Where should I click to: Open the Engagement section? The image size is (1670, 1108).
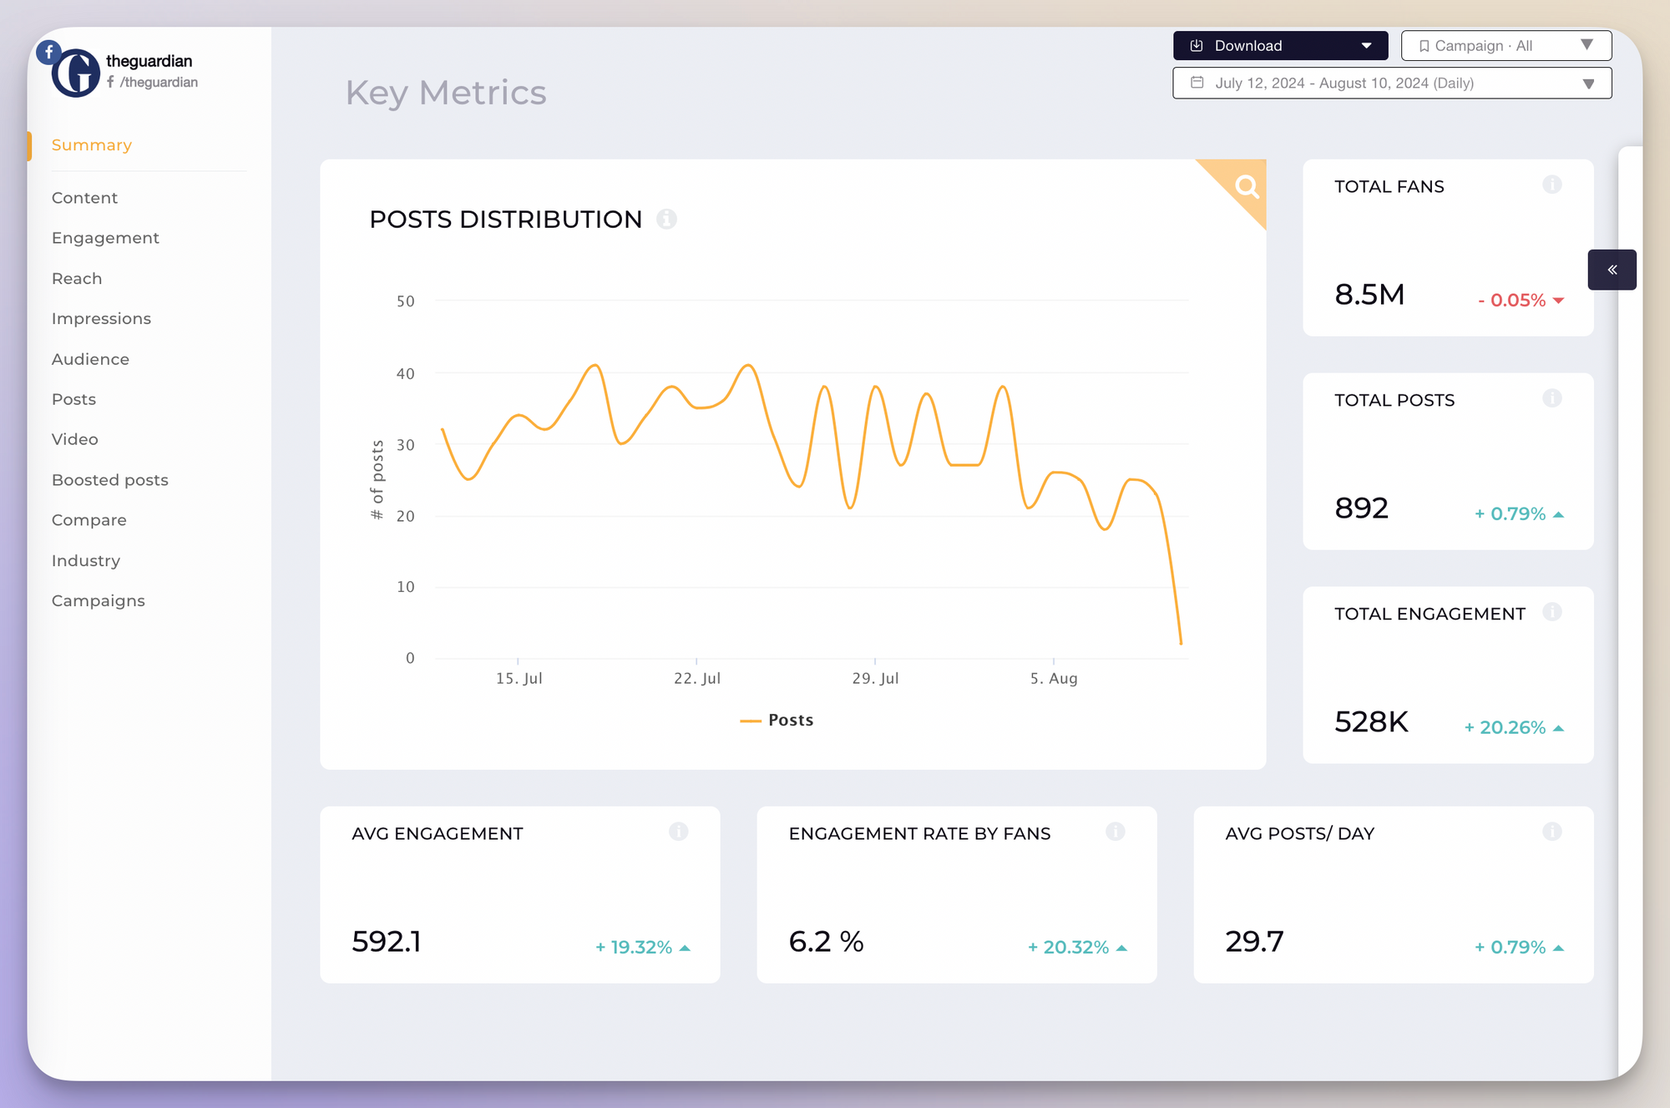tap(105, 238)
